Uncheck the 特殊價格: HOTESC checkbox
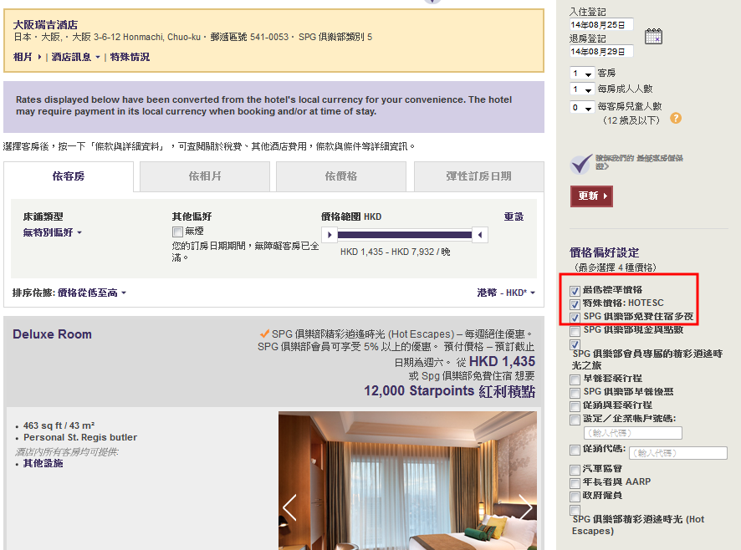The width and height of the screenshot is (741, 550). point(575,304)
